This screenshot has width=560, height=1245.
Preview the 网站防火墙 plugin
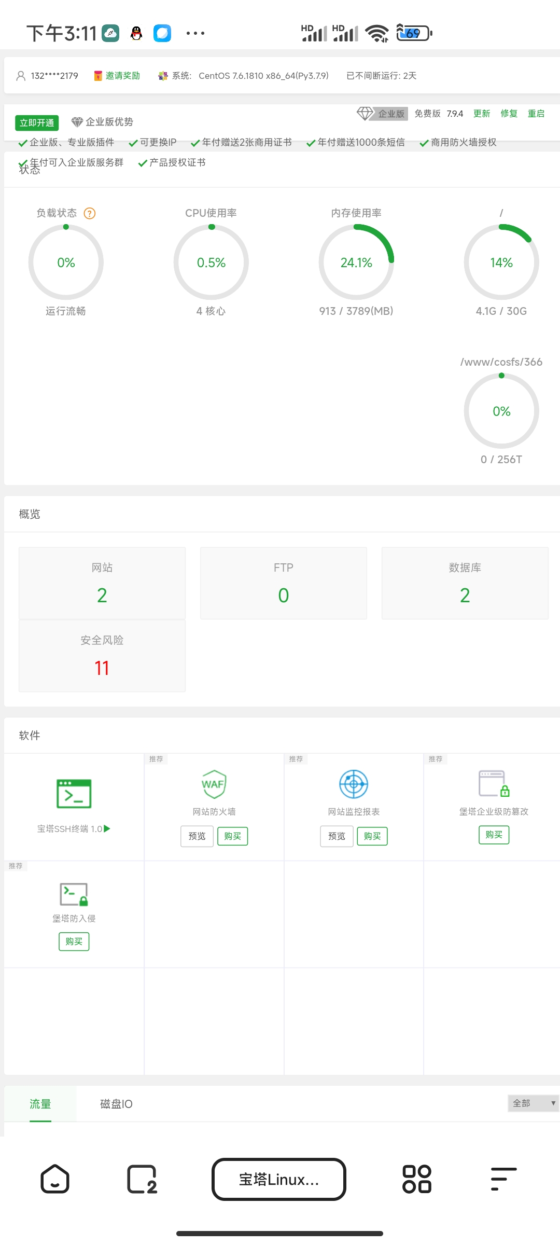[197, 836]
